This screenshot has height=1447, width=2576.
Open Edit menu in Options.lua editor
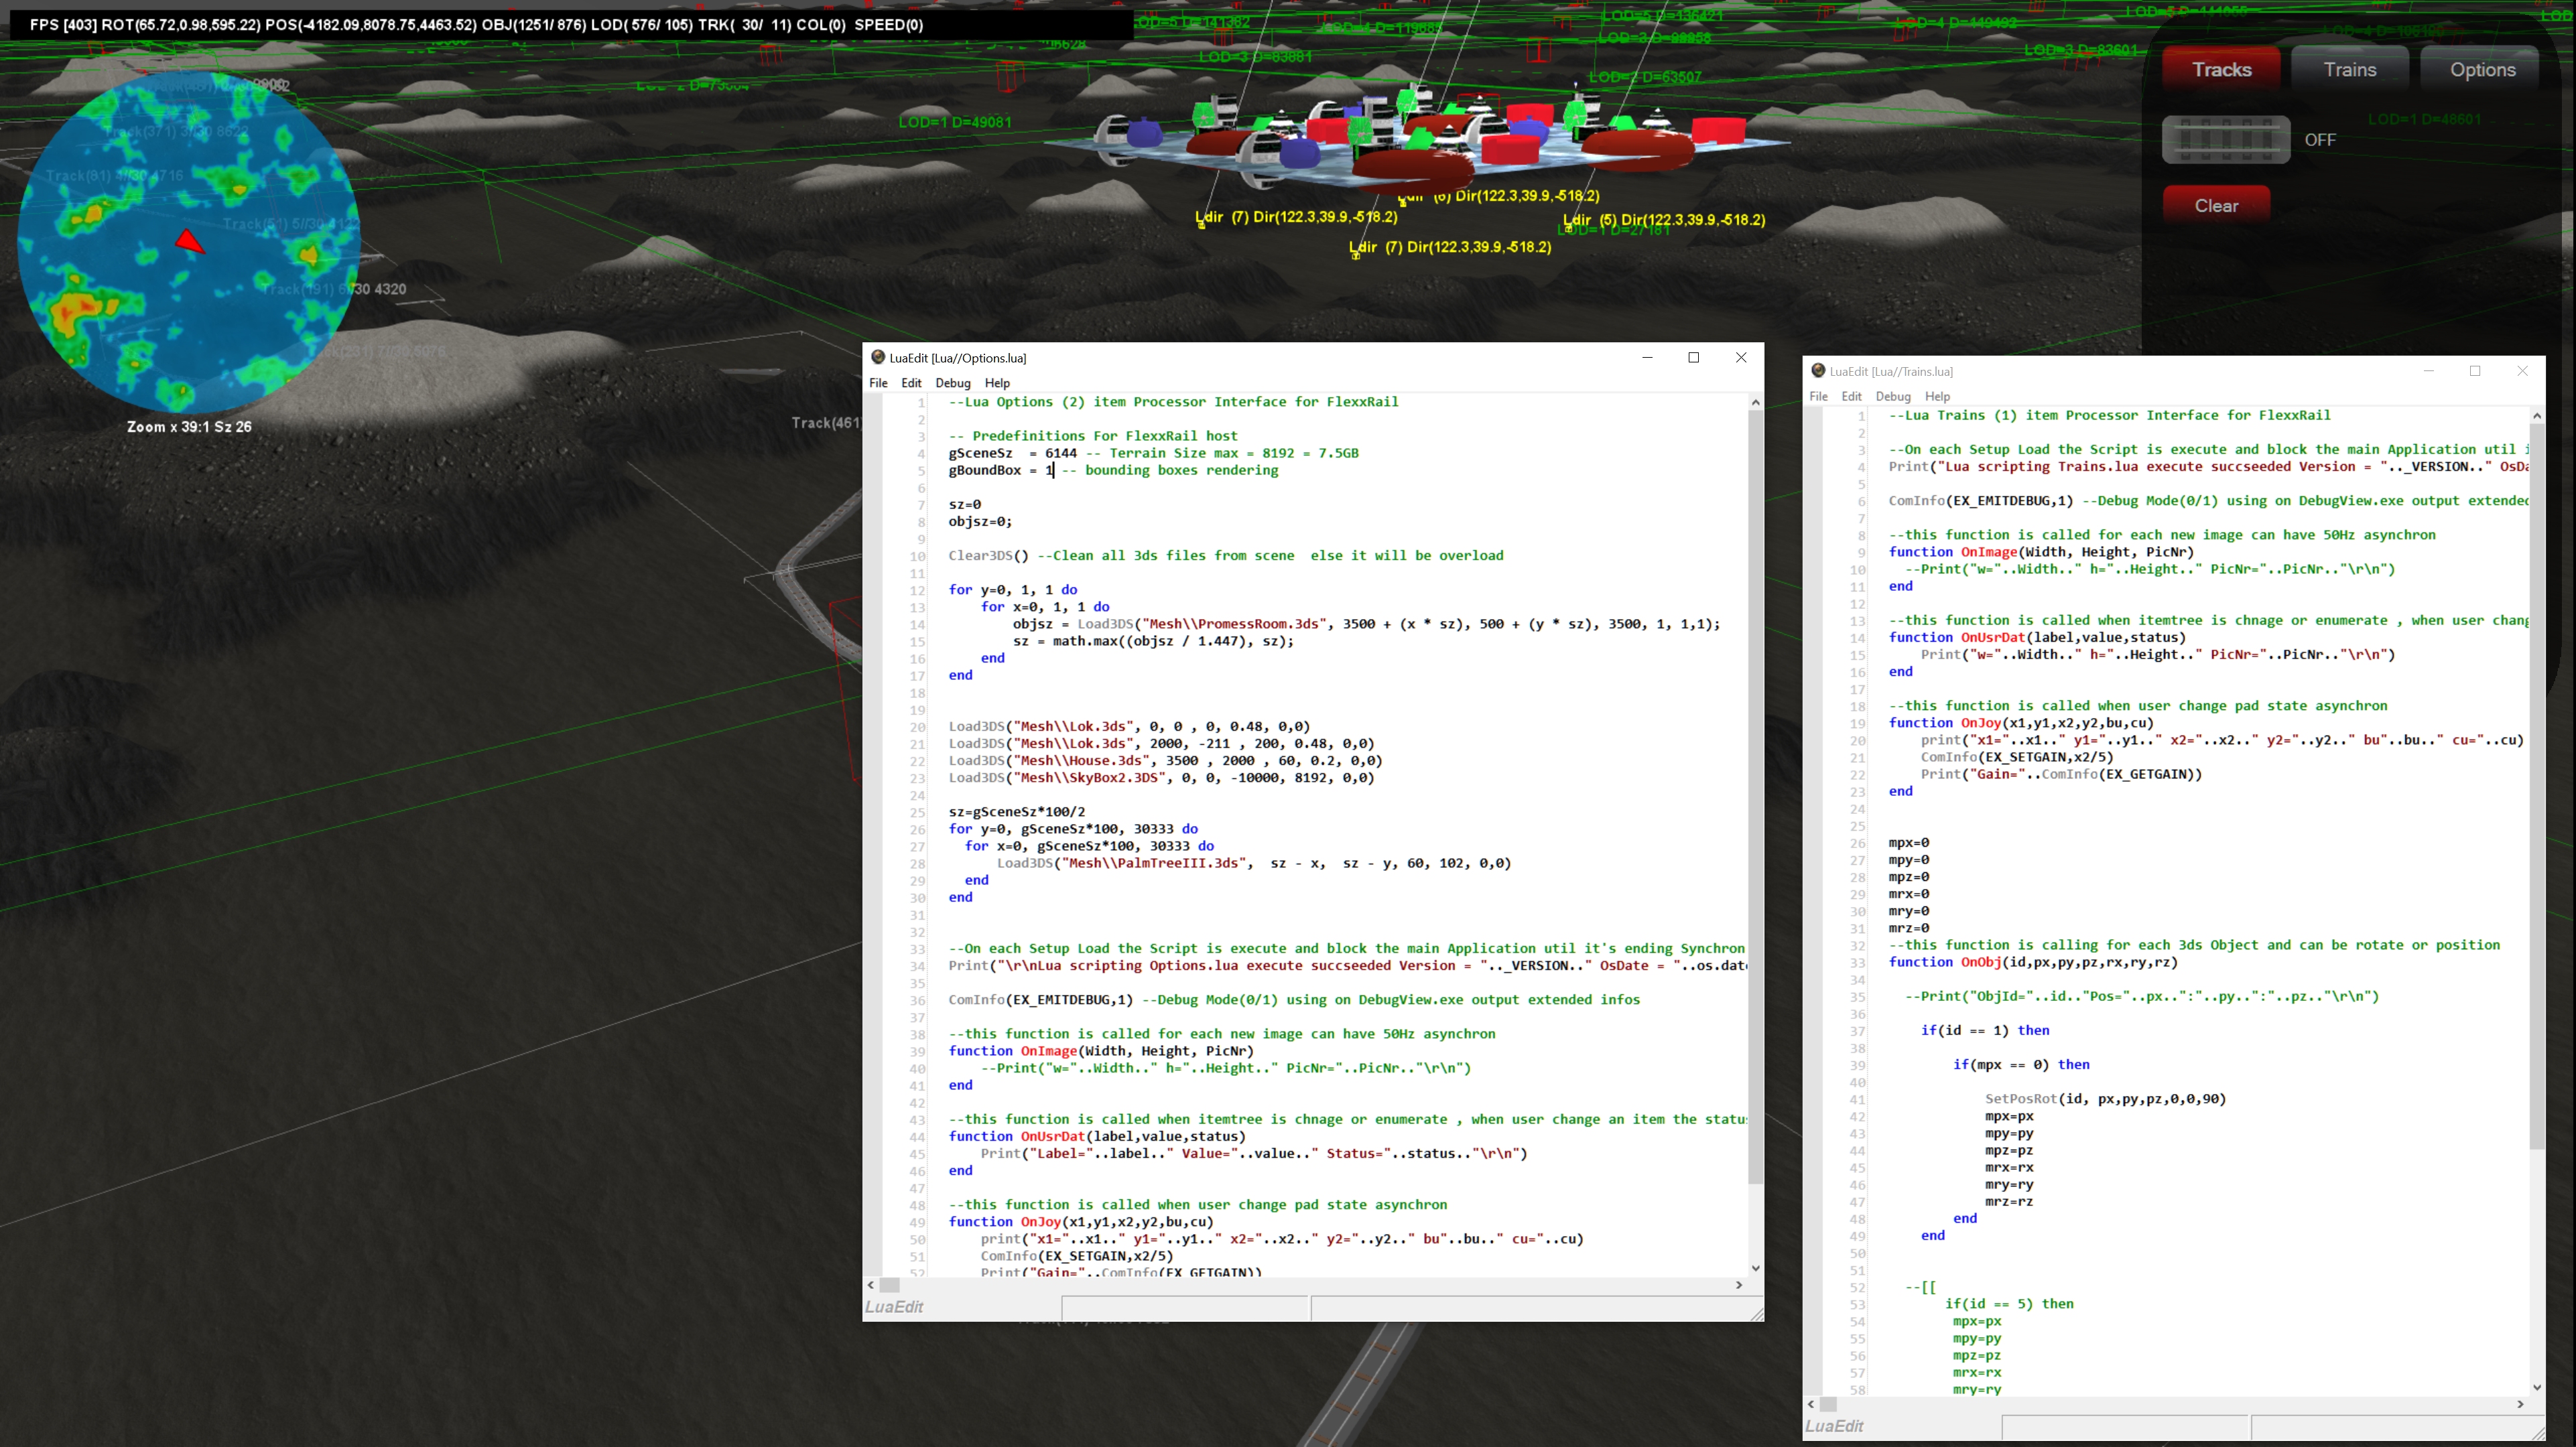[x=911, y=383]
